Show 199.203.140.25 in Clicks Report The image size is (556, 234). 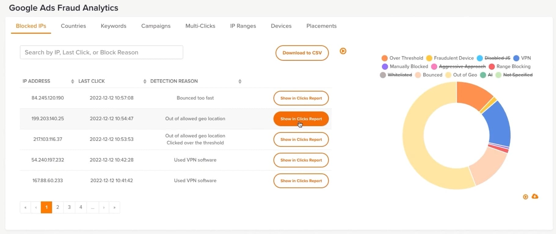click(x=301, y=119)
